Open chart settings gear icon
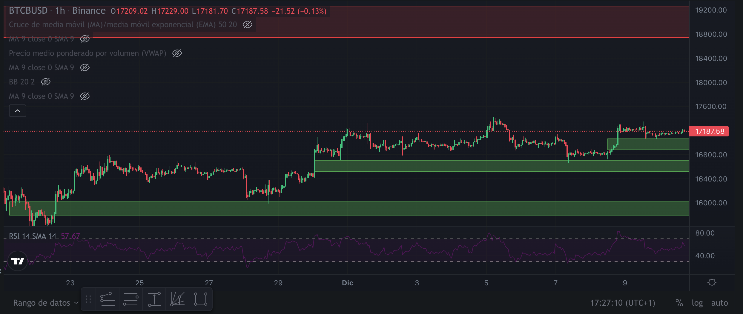The width and height of the screenshot is (743, 314). click(712, 282)
